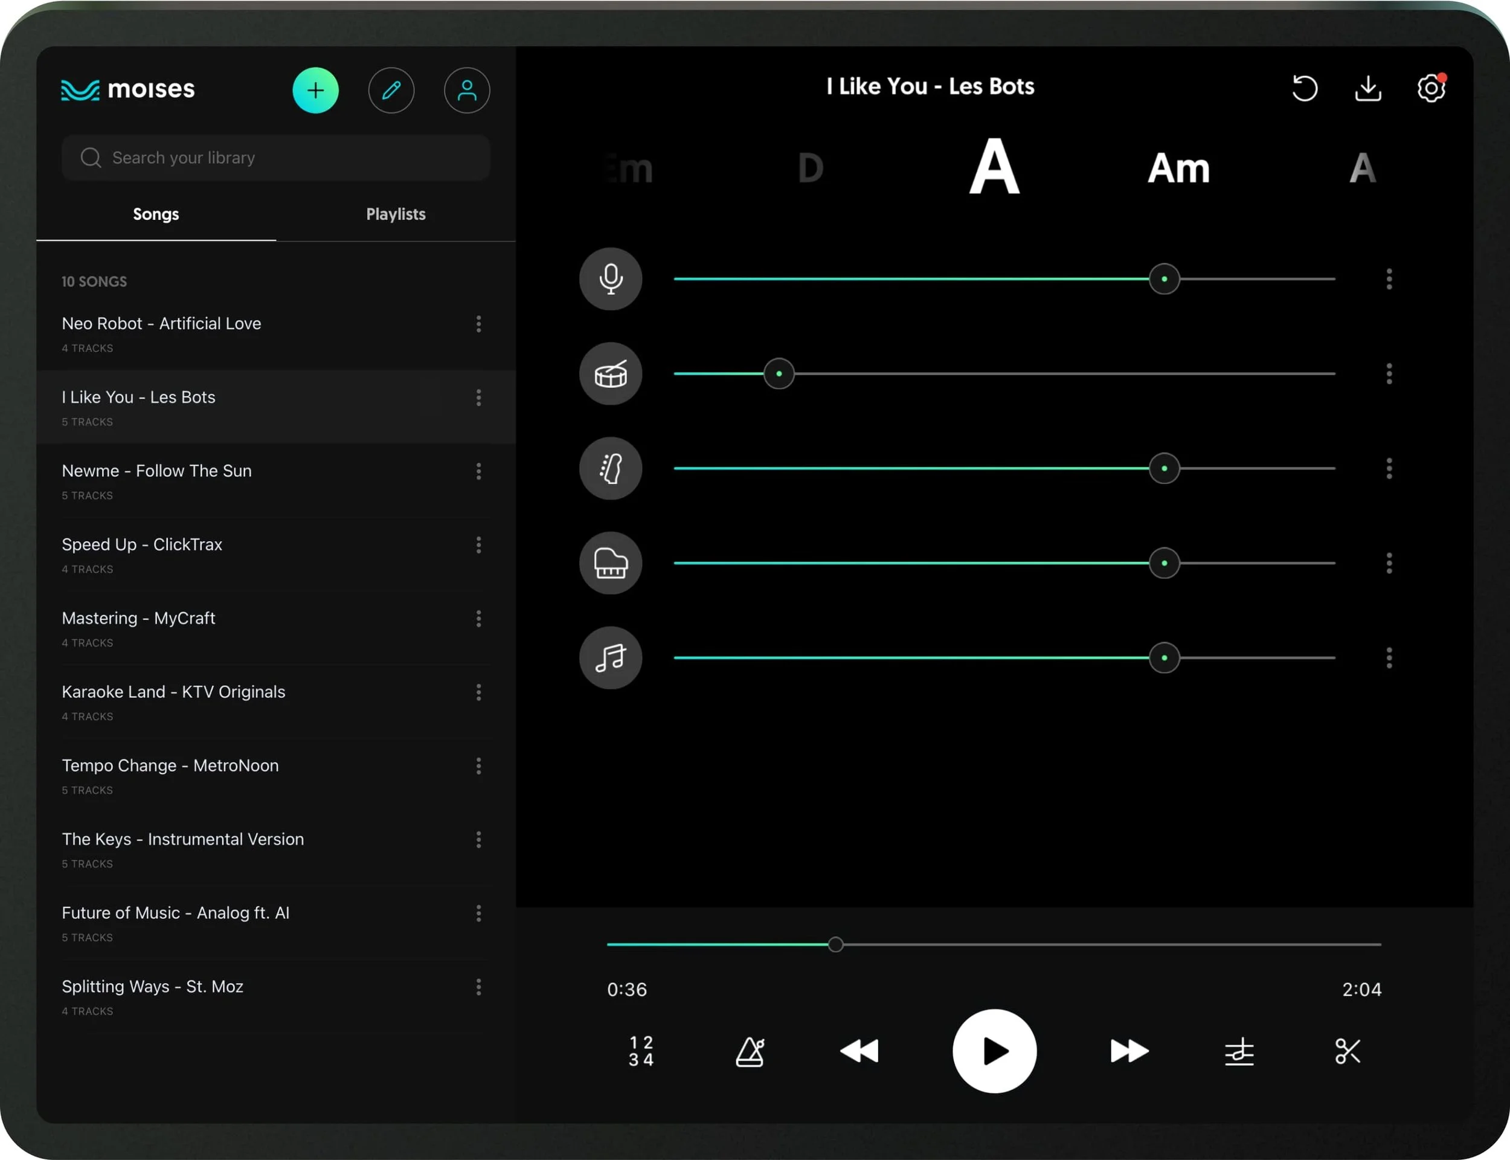Click the 1234 count-in icon
The image size is (1510, 1160).
coord(641,1051)
